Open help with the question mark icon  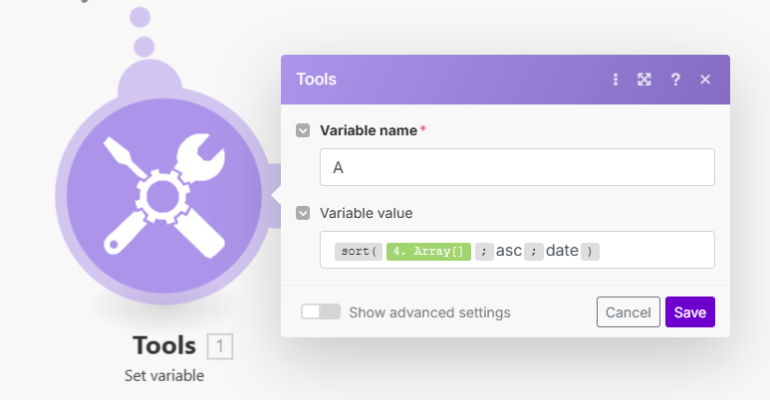click(x=675, y=80)
